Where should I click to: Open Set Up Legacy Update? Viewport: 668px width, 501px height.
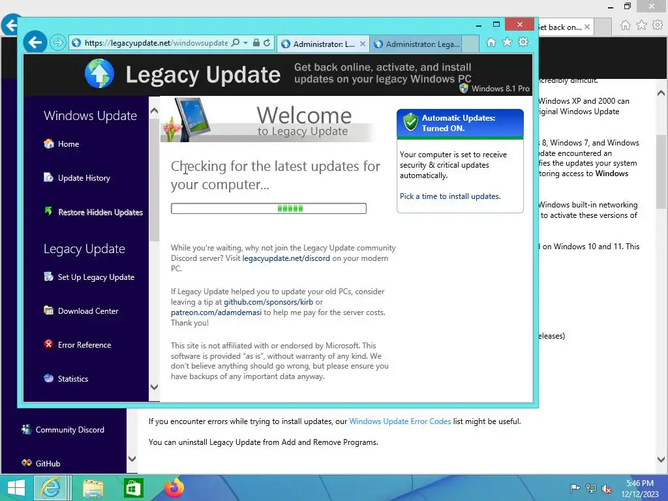[x=96, y=277]
